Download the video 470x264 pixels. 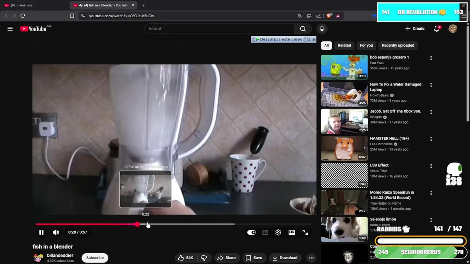(285, 258)
